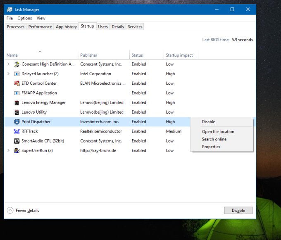281x240 pixels.
Task: Click the SuperUserRun icon
Action: [x=17, y=150]
